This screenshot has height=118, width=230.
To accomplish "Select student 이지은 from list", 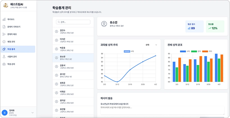I will tap(73, 40).
